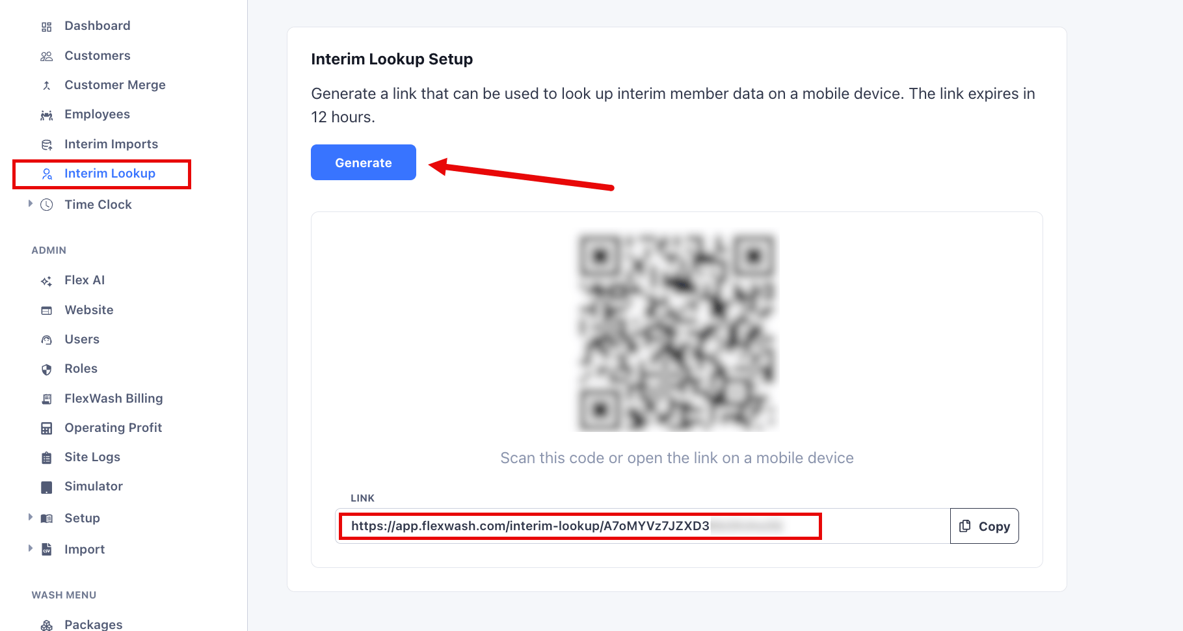
Task: Open the Users admin page
Action: coord(82,340)
